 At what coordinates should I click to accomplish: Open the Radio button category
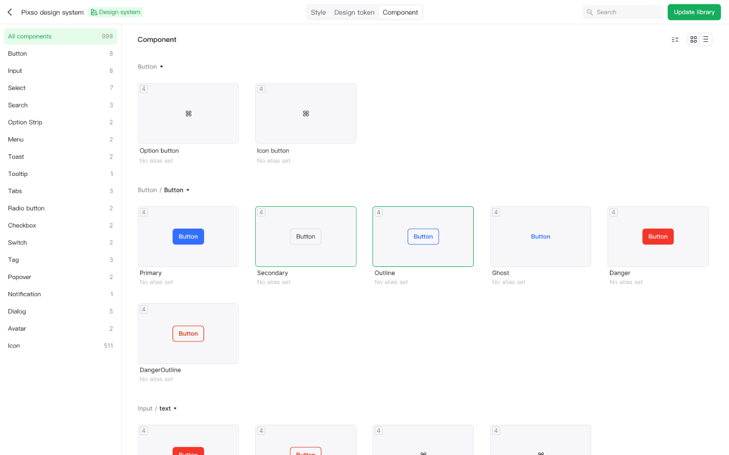coord(61,208)
